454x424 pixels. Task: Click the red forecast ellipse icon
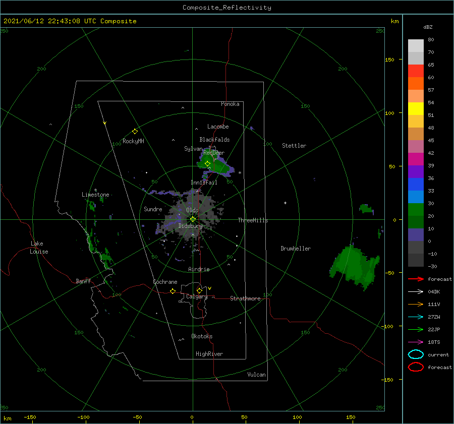(416, 367)
